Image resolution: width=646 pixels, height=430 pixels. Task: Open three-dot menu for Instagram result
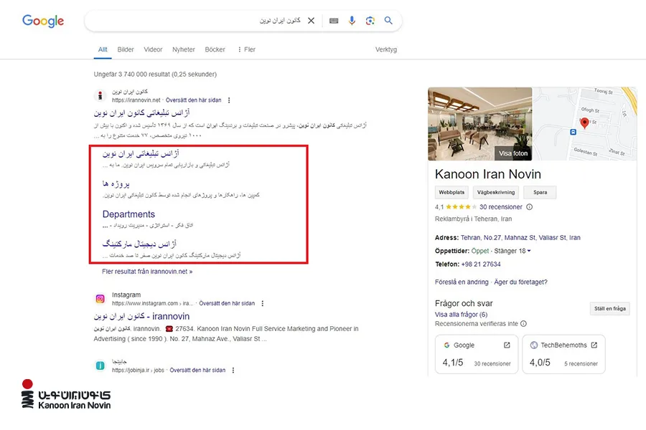click(x=263, y=303)
